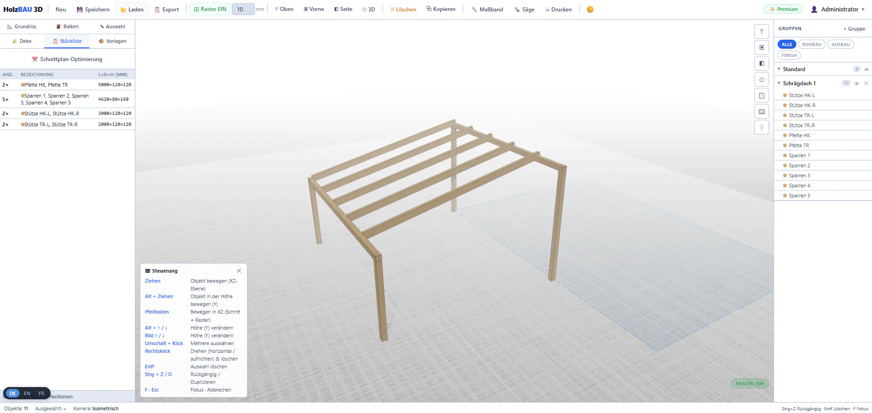The width and height of the screenshot is (872, 413).
Task: Click the RASTER: EIN viewport badge
Action: point(750,383)
